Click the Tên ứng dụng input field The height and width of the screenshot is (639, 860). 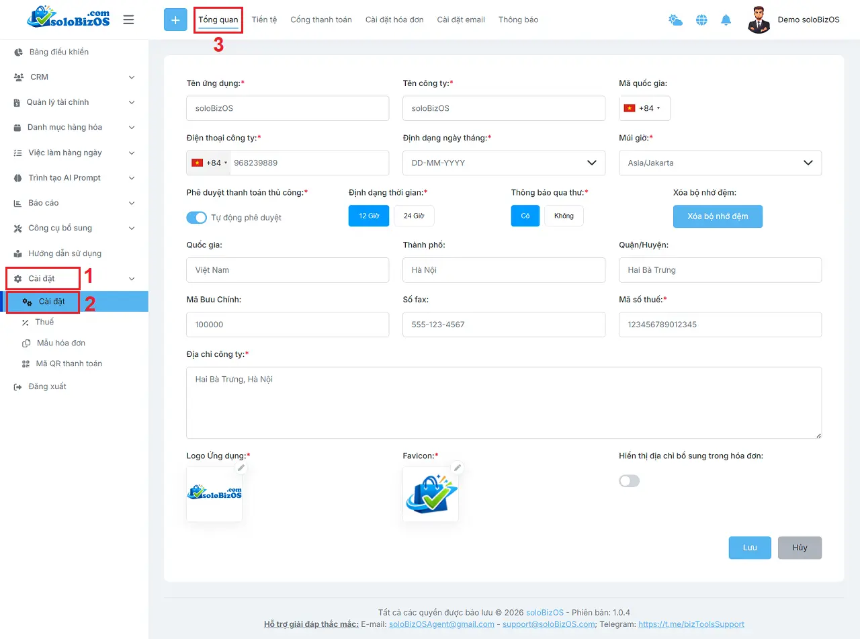288,108
